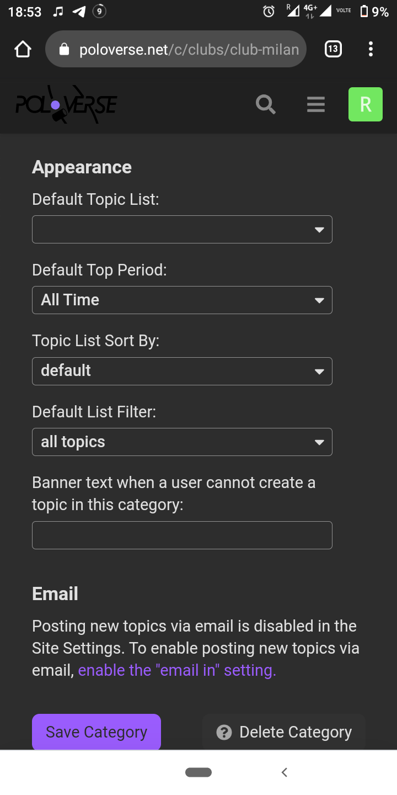The width and height of the screenshot is (397, 795).
Task: Open the browser tab switcher showing 13
Action: point(333,50)
